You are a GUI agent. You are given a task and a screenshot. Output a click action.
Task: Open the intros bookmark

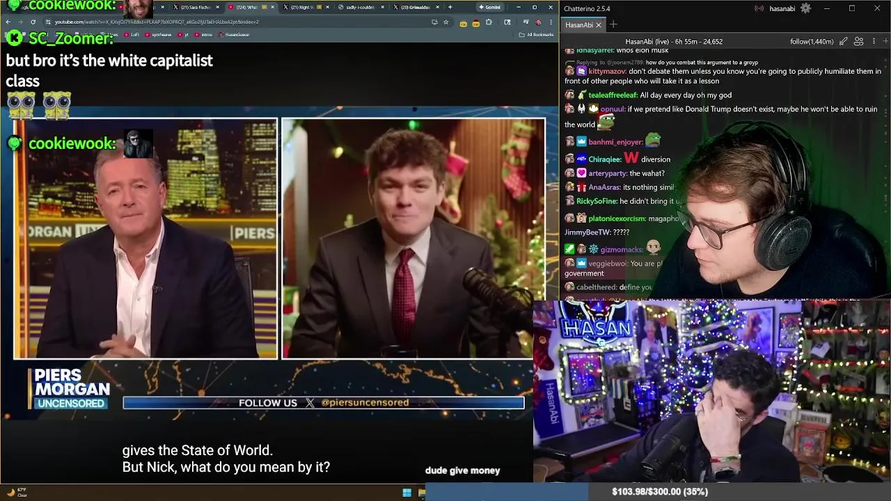point(204,34)
